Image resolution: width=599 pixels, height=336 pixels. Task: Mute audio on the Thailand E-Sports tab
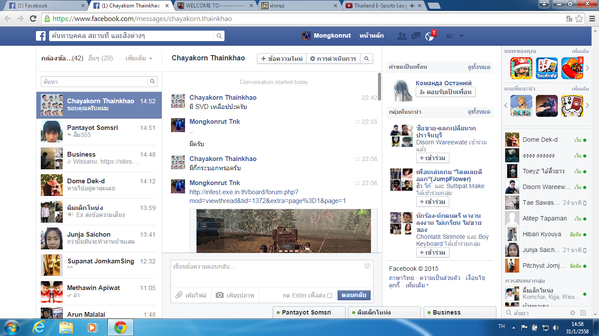tap(412, 6)
